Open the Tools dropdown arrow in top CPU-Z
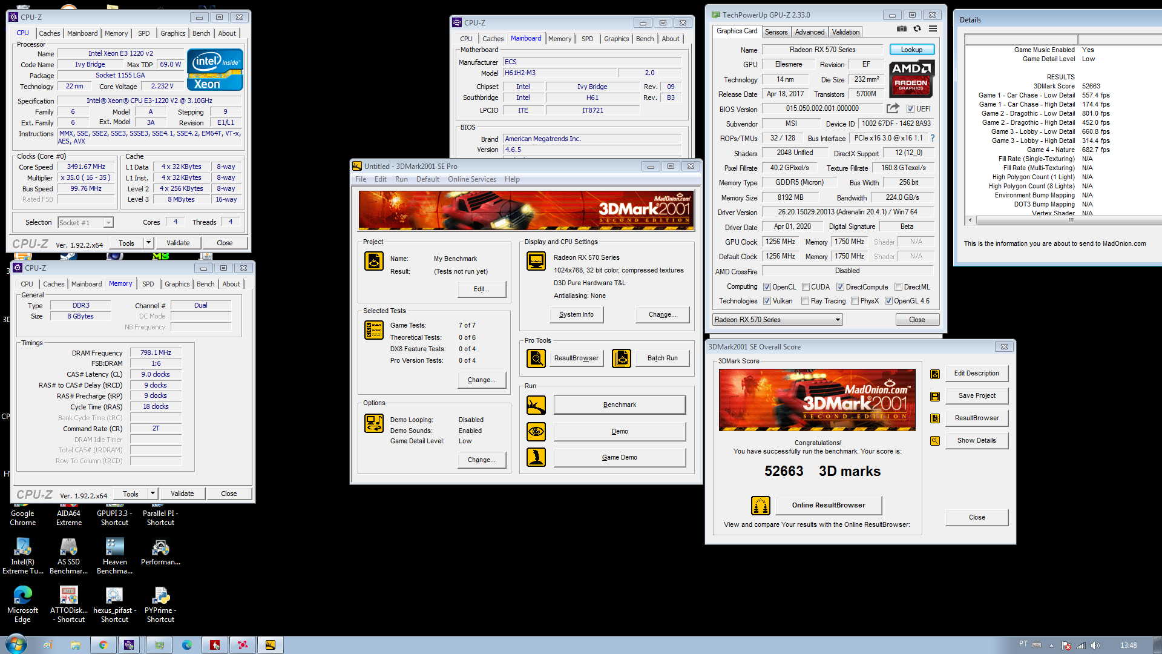 [x=148, y=243]
